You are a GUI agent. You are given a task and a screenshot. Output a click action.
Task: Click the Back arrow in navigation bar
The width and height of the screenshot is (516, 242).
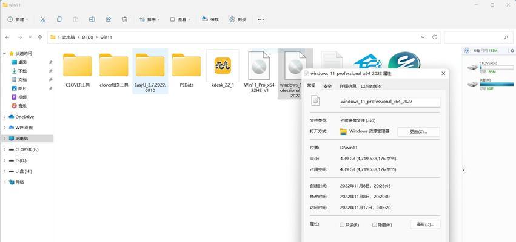[x=7, y=38]
